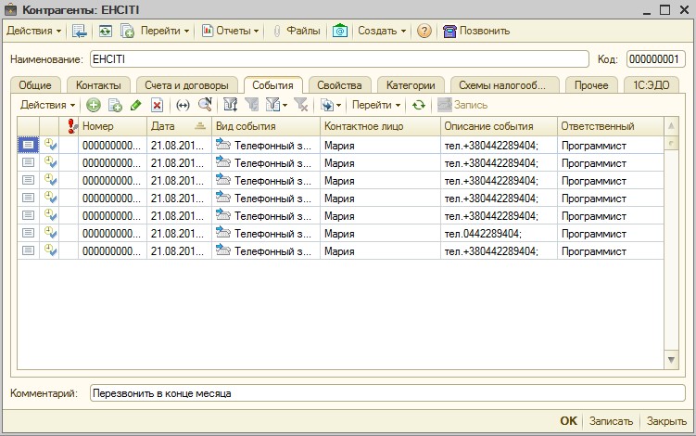Close the form with Закрыть
Screen dimensions: 696x436
pos(666,421)
